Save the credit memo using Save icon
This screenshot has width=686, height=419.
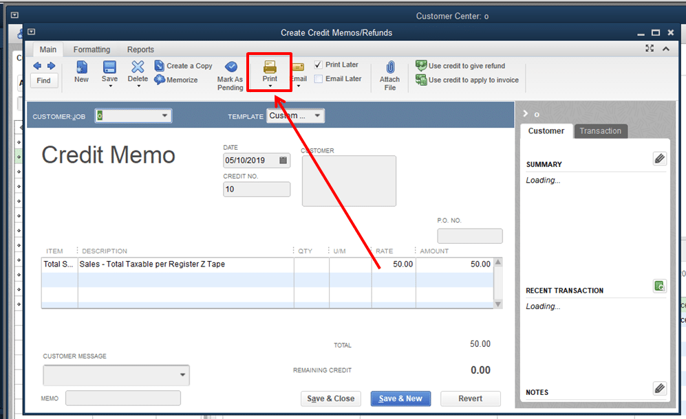coord(109,72)
